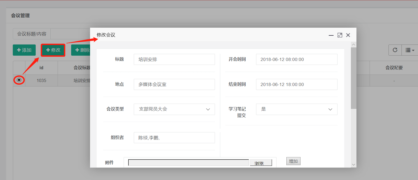Click the green 添加 button

pyautogui.click(x=24, y=50)
